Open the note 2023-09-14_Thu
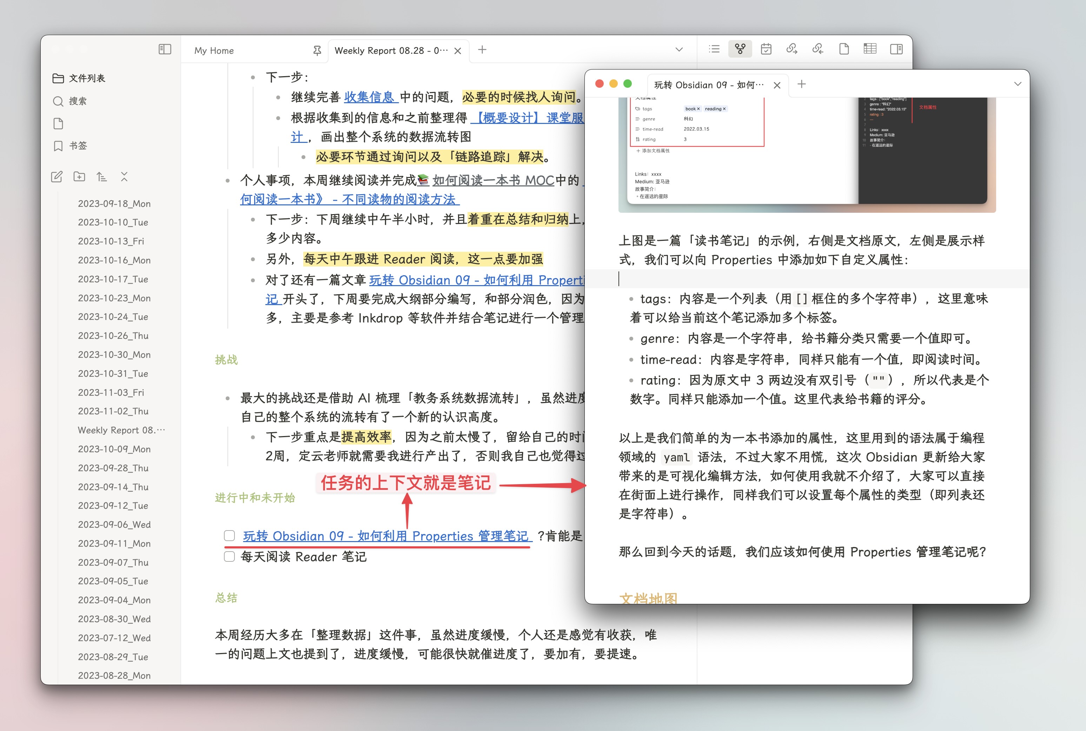 click(x=113, y=487)
